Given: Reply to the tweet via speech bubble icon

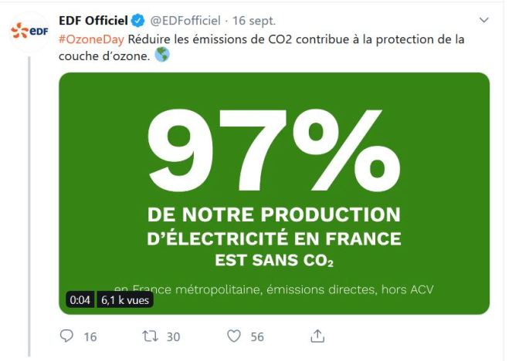Looking at the screenshot, I should (x=67, y=336).
